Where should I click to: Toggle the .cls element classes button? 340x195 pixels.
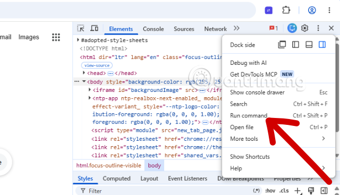coord(284,191)
